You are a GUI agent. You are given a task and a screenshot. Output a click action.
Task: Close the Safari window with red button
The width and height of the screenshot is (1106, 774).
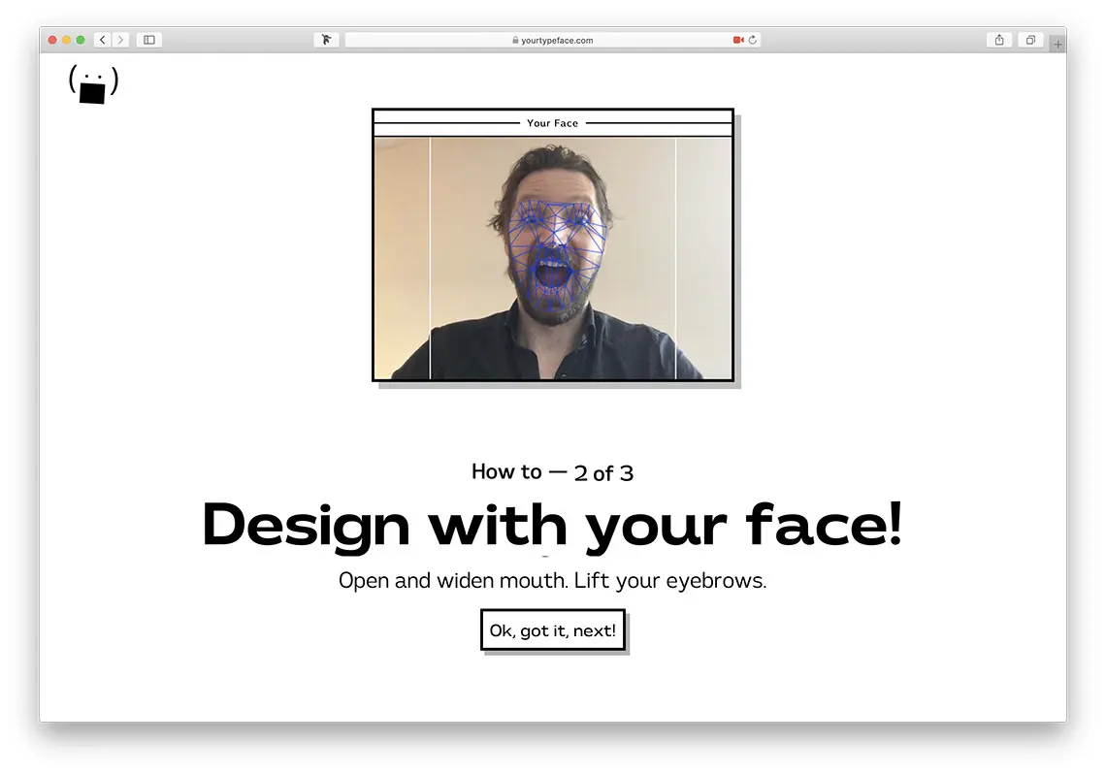click(x=52, y=40)
